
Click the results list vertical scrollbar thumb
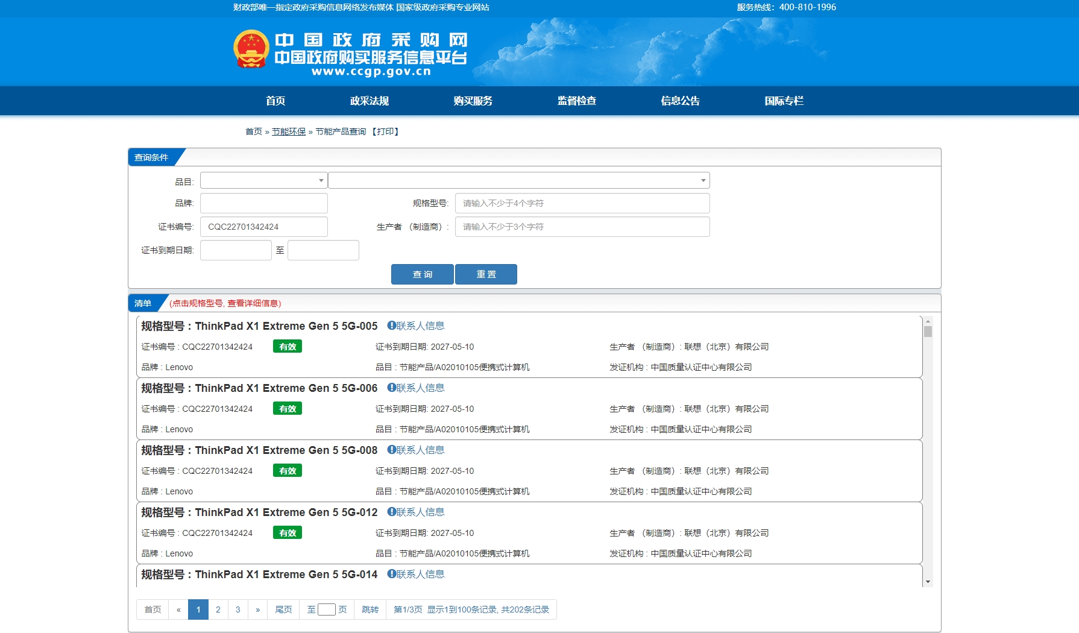tap(928, 332)
